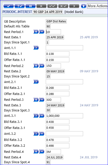Open the More Actions dropdown

98,6
